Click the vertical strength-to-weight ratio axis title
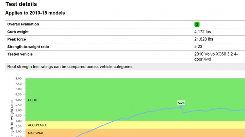Image resolution: width=245 pixels, height=137 pixels. 12,119
